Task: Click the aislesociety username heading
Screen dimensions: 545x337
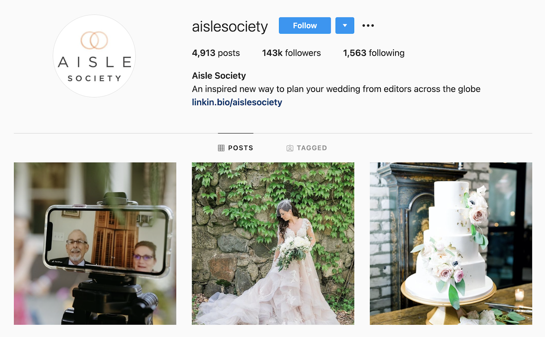Action: click(230, 27)
